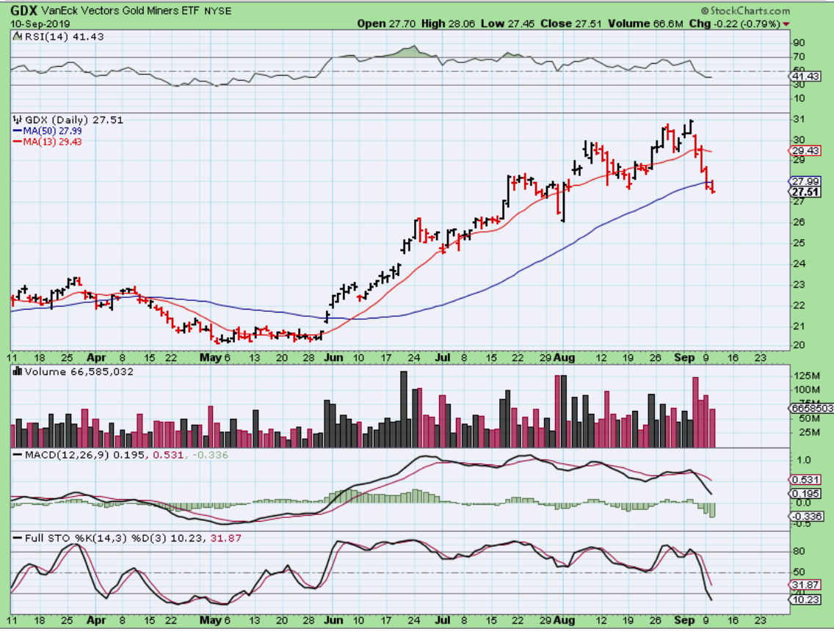Screen dimensions: 834x631
Task: Click the red line marker for MA(13)
Action: [18, 142]
